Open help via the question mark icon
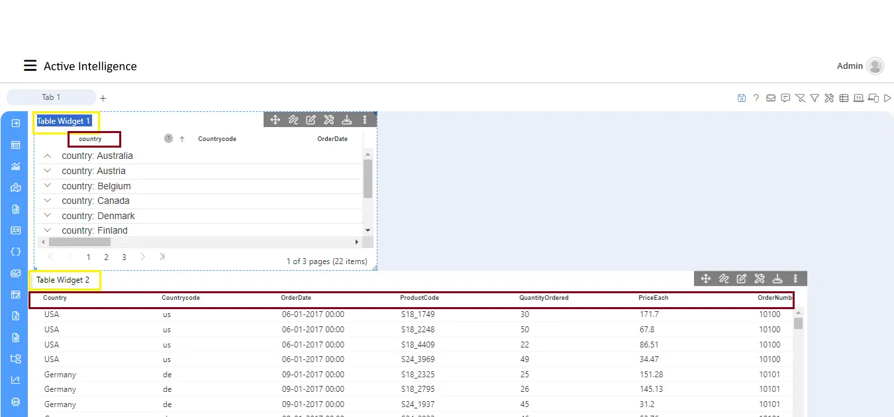Viewport: 894px width, 417px height. point(756,98)
